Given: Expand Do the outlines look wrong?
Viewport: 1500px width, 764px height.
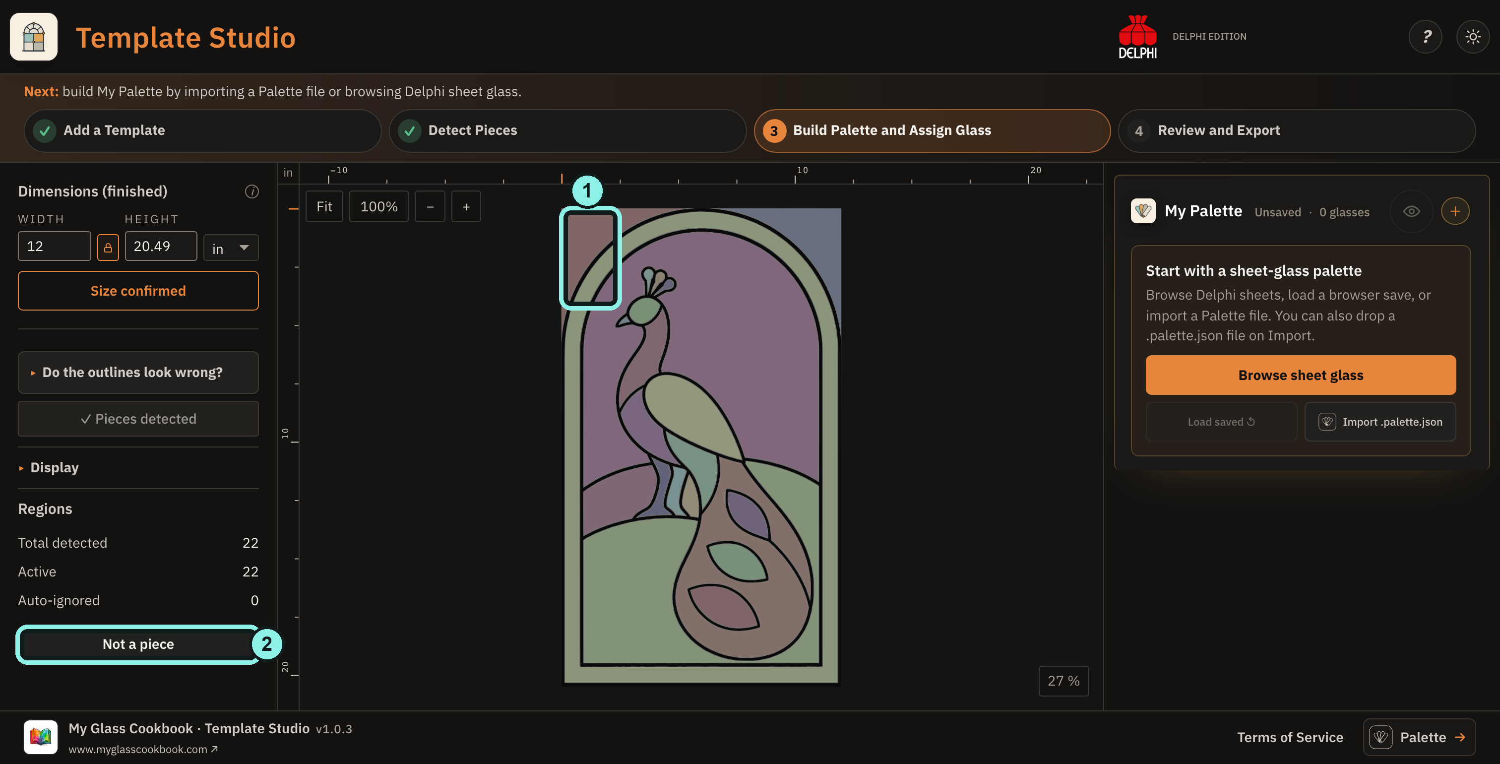Looking at the screenshot, I should coord(138,373).
